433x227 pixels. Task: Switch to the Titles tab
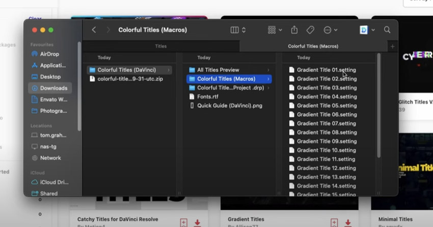(x=161, y=46)
